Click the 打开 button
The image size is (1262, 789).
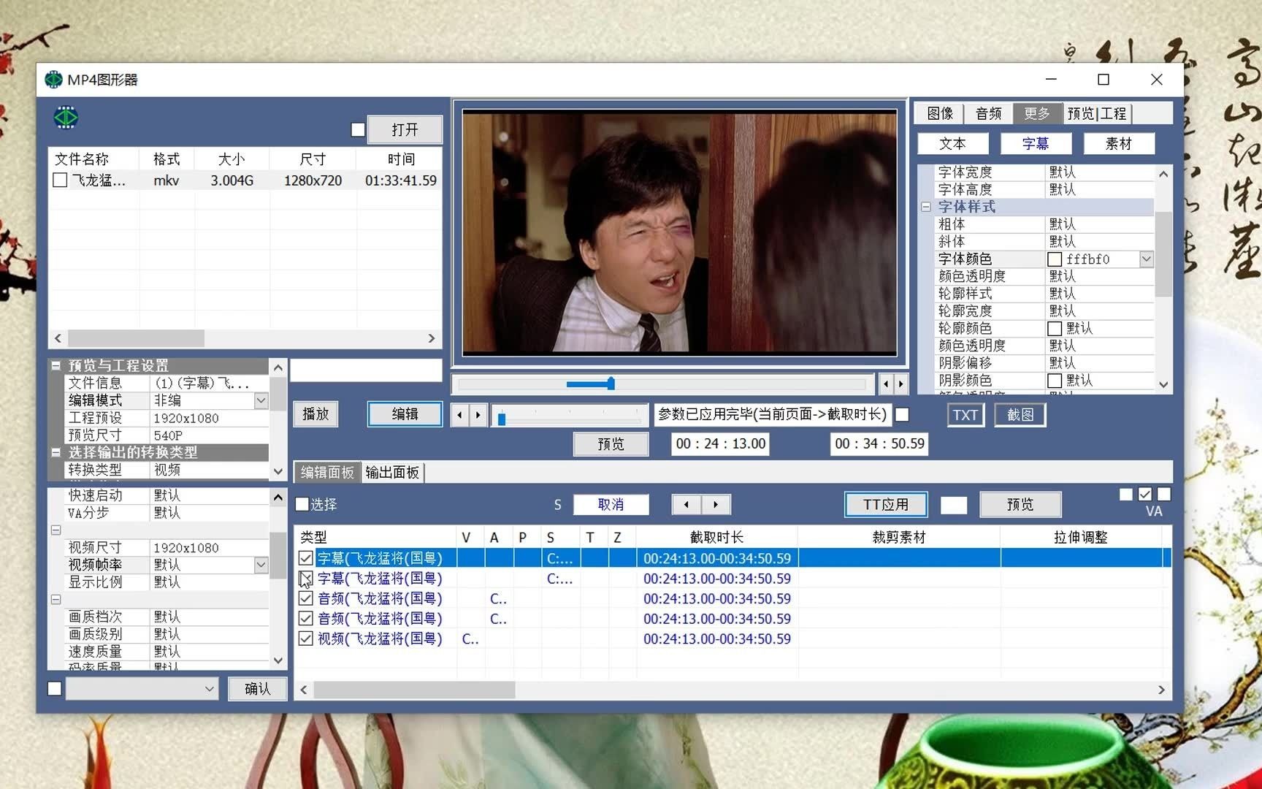click(x=405, y=129)
